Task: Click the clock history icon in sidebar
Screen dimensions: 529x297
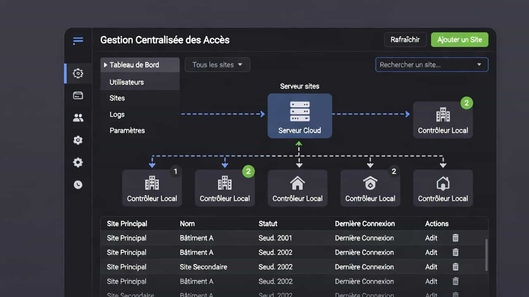Action: pyautogui.click(x=78, y=185)
